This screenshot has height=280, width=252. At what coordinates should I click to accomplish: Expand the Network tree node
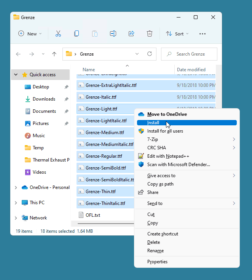pyautogui.click(x=16, y=218)
